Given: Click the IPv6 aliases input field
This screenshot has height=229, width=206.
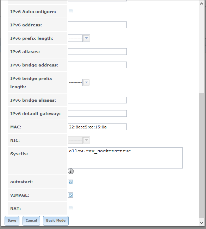Looking at the screenshot, I should (x=98, y=52).
